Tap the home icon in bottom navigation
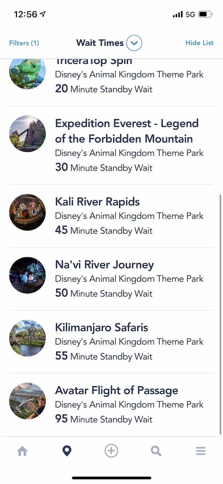 [x=22, y=451]
